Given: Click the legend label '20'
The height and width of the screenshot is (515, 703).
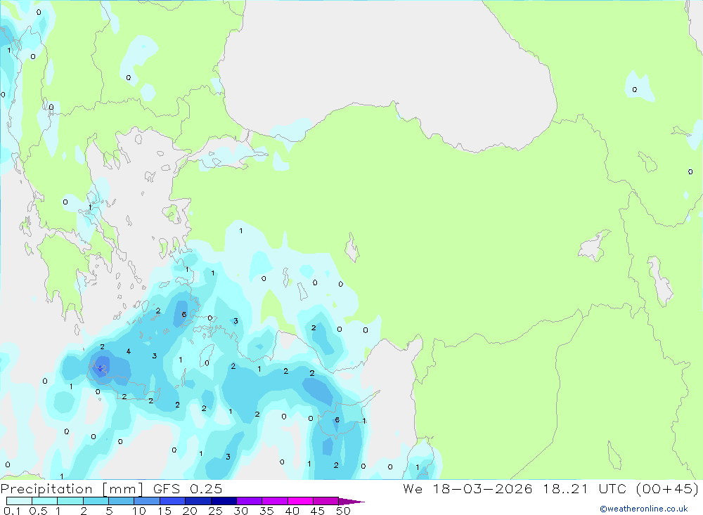Looking at the screenshot, I should 190,511.
